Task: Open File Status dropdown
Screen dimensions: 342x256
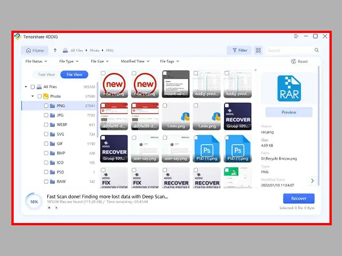Action: click(x=36, y=61)
